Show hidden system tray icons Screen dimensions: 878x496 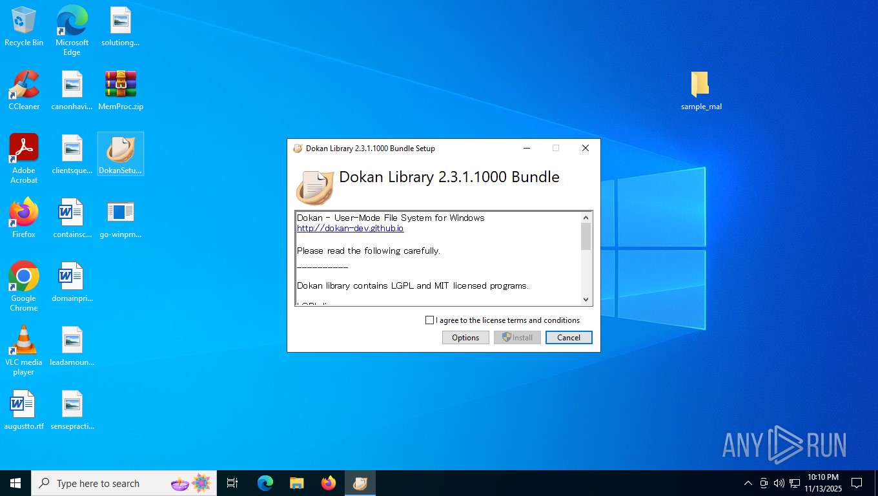coord(748,483)
